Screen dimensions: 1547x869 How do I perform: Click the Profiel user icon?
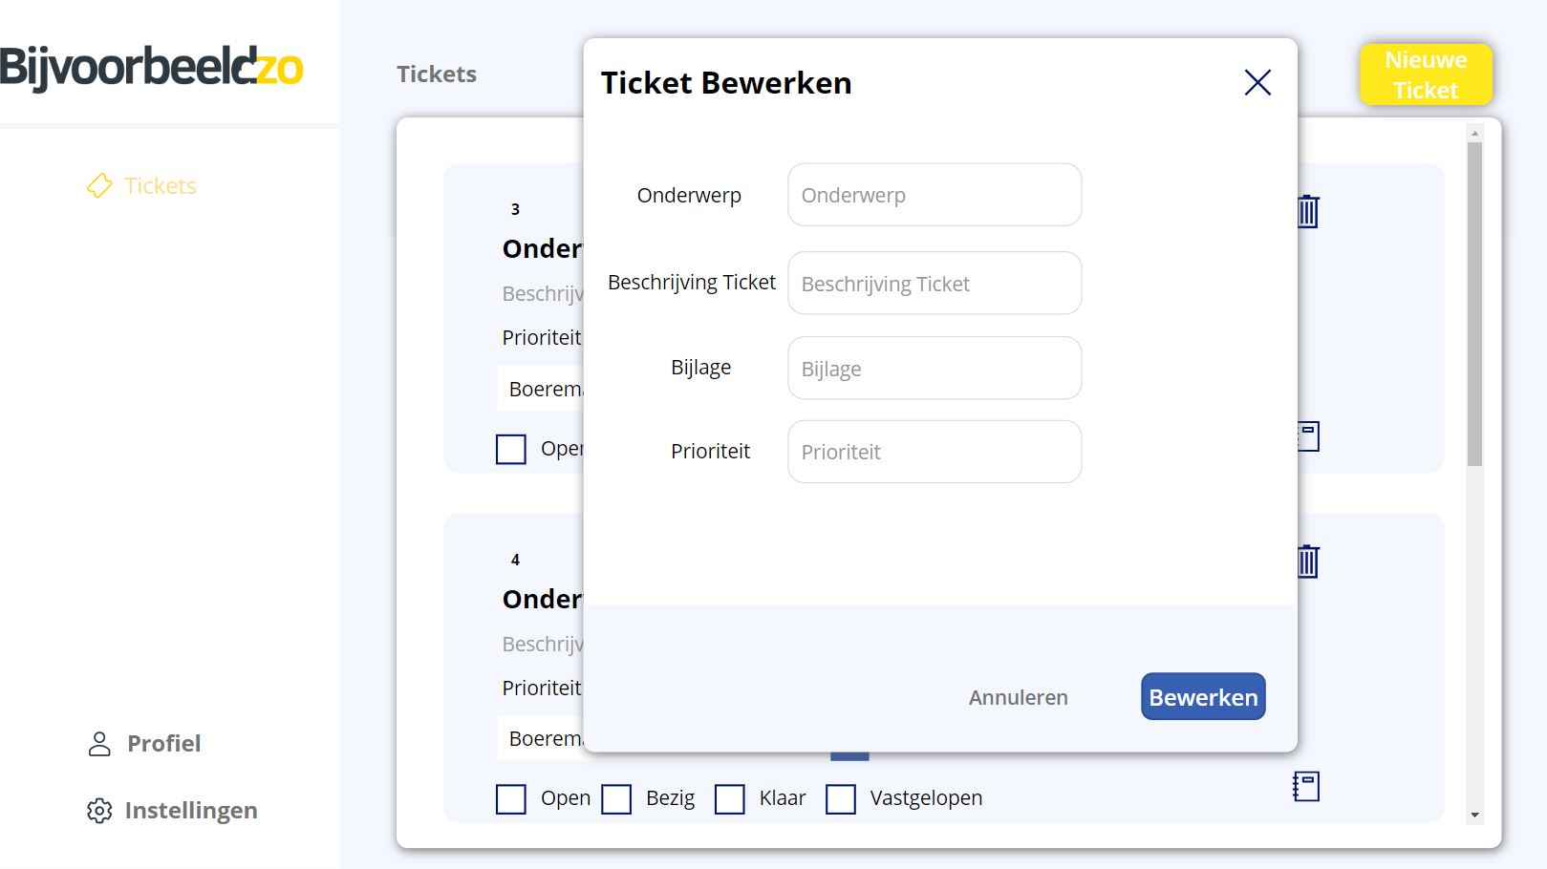(99, 744)
